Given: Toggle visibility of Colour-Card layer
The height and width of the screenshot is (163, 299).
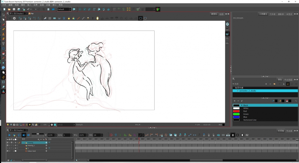Looking at the screenshot, I should [x=8, y=151].
